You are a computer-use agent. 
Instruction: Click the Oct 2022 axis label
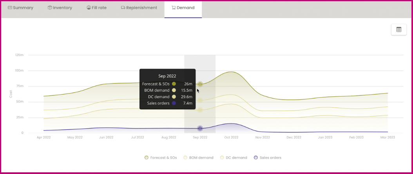pos(231,138)
